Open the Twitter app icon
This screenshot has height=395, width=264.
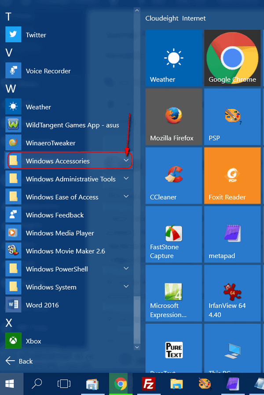(13, 34)
